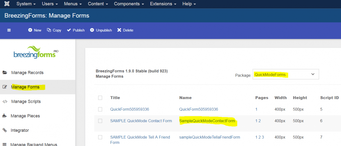Select Manage Scripts in the sidebar

(x=26, y=101)
